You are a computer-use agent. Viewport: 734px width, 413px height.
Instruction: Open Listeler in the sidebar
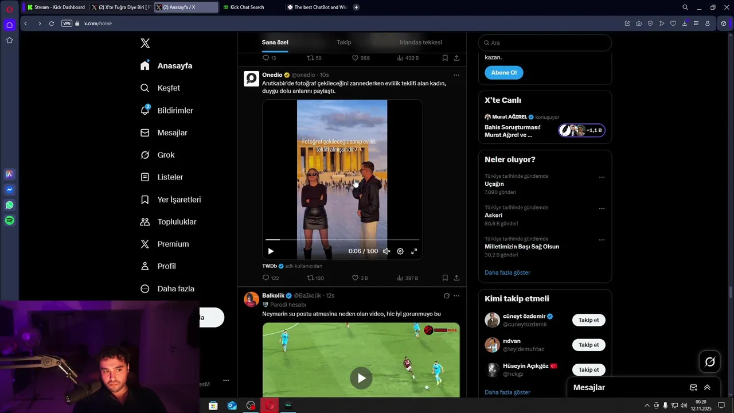pos(162,177)
